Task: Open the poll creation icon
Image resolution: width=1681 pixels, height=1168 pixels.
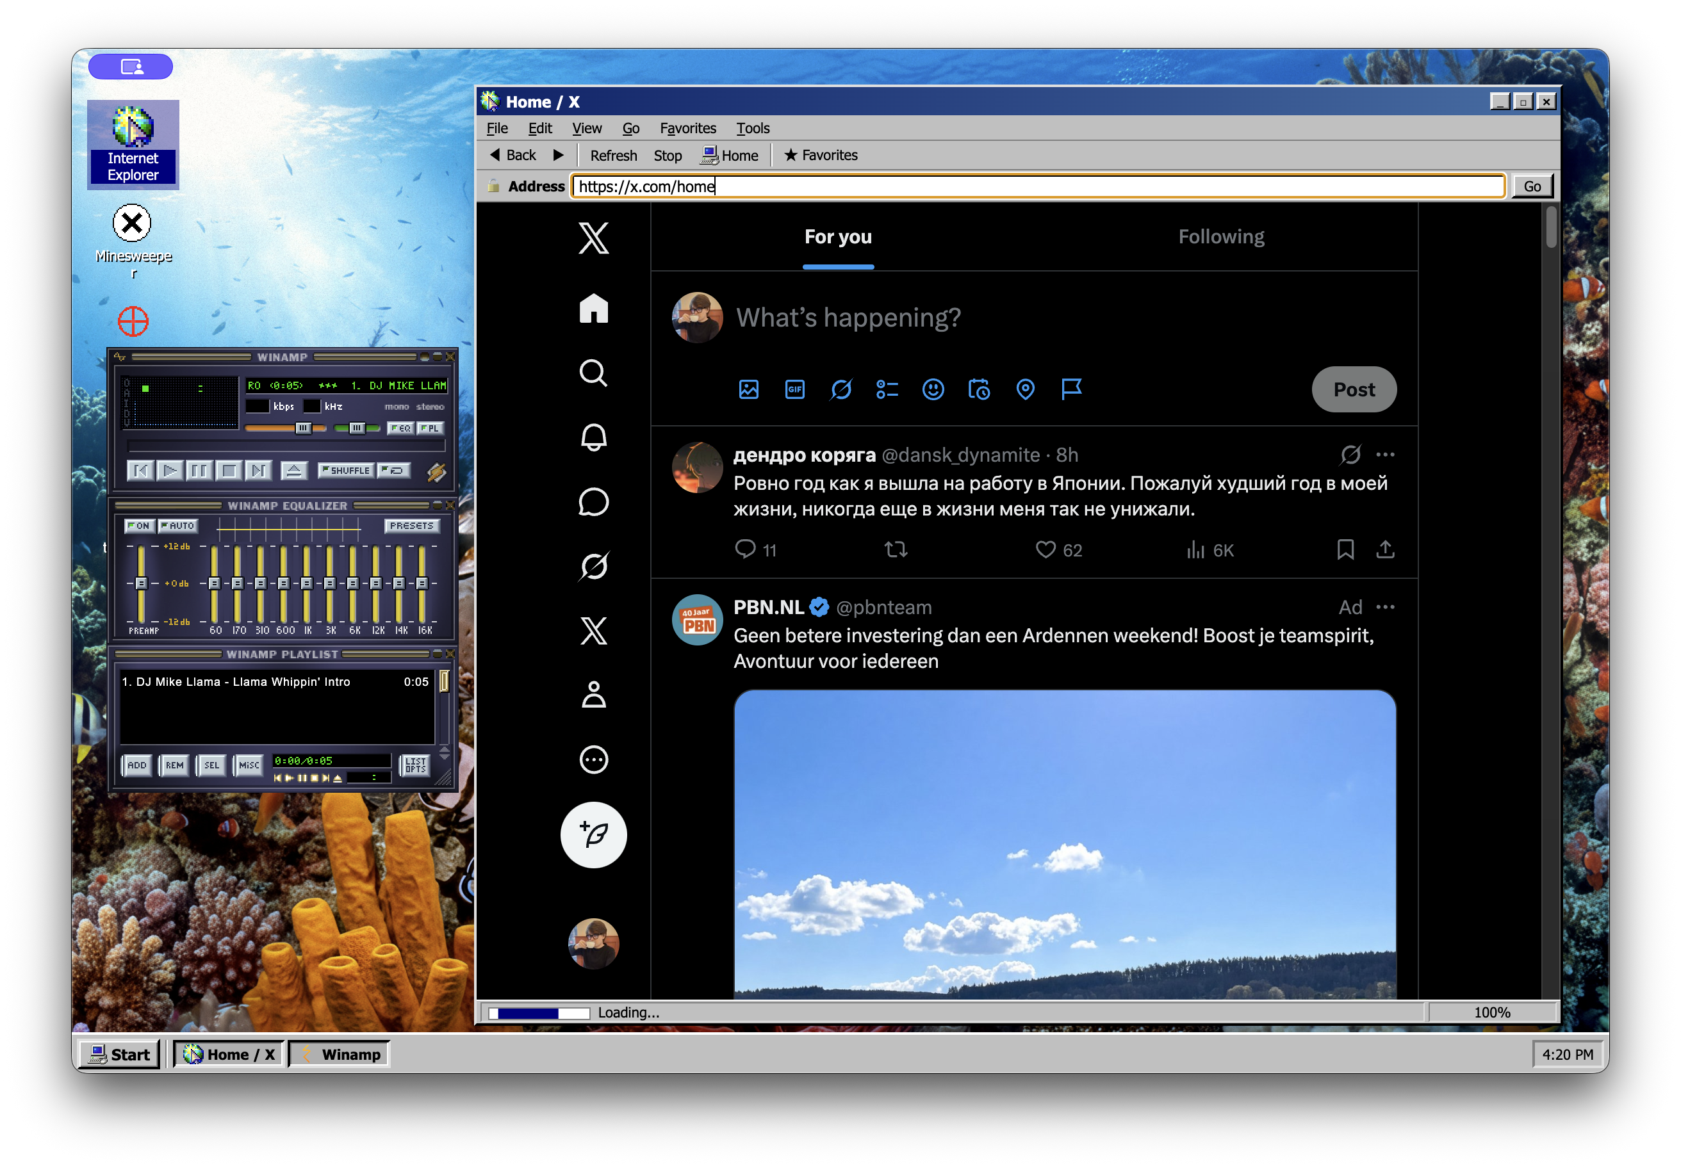Action: point(887,389)
